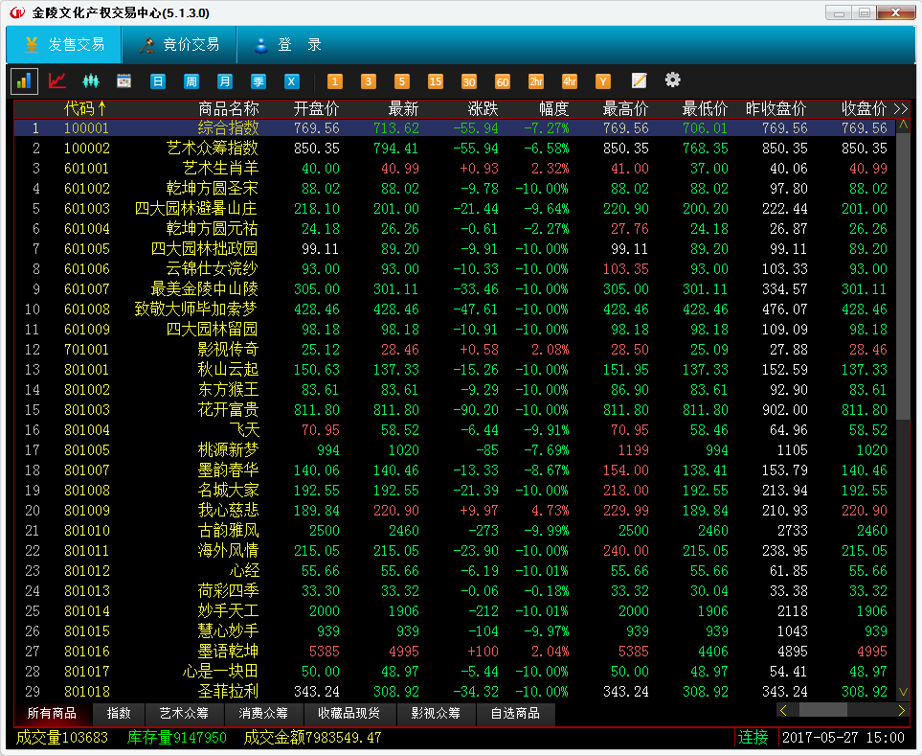Screen dimensions: 922x756
Task: Sort by the 代码 column header
Action: click(86, 109)
